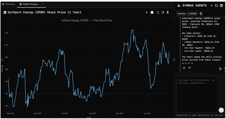The width and height of the screenshot is (226, 119).
Task: Download the stock price chart
Action: coord(168,12)
